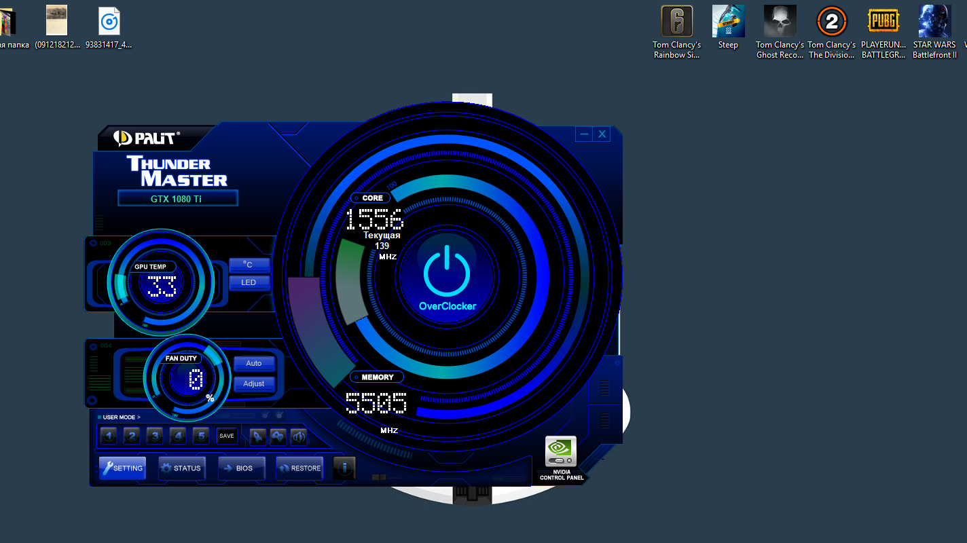The height and width of the screenshot is (543, 967).
Task: Select user mode profile 1
Action: [109, 436]
